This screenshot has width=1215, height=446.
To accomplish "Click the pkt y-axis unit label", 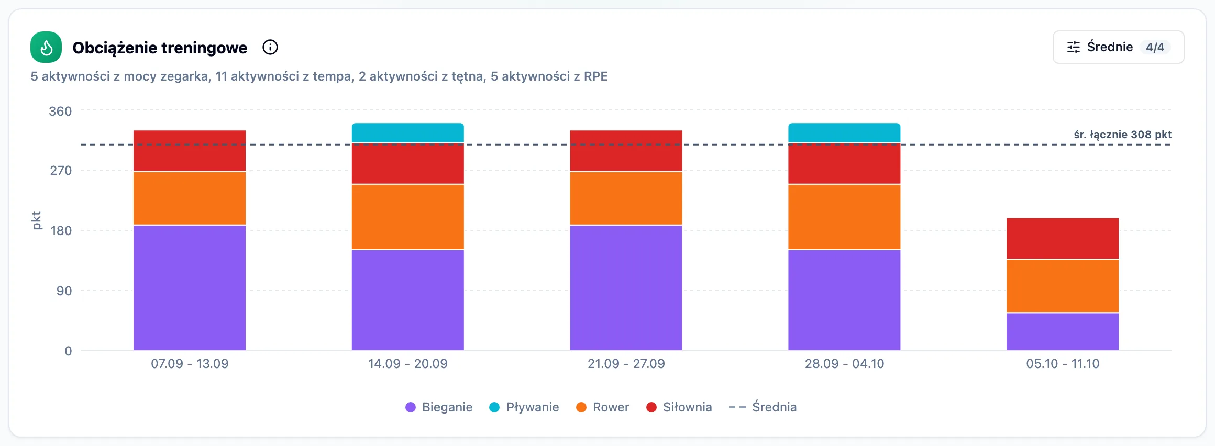I will [36, 220].
